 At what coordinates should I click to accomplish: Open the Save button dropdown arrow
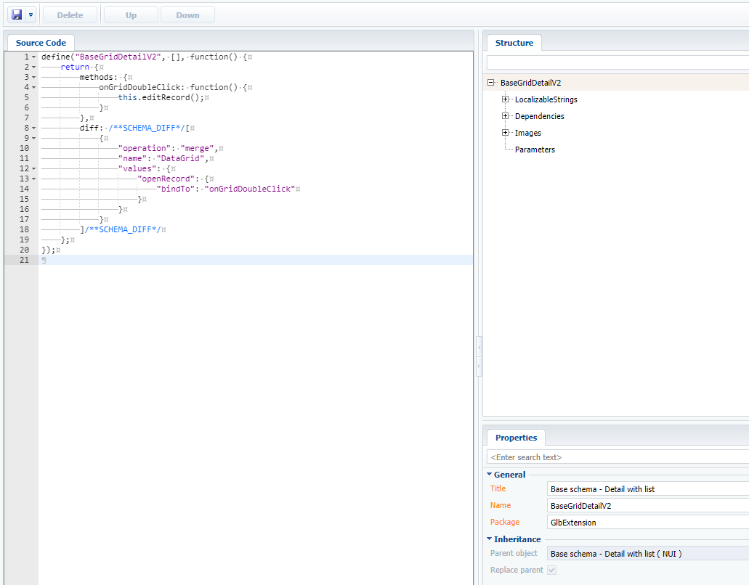(x=31, y=15)
